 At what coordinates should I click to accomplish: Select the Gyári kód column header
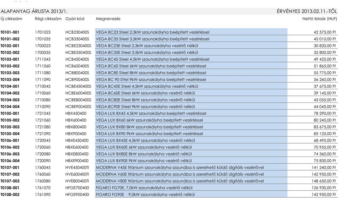[75, 19]
